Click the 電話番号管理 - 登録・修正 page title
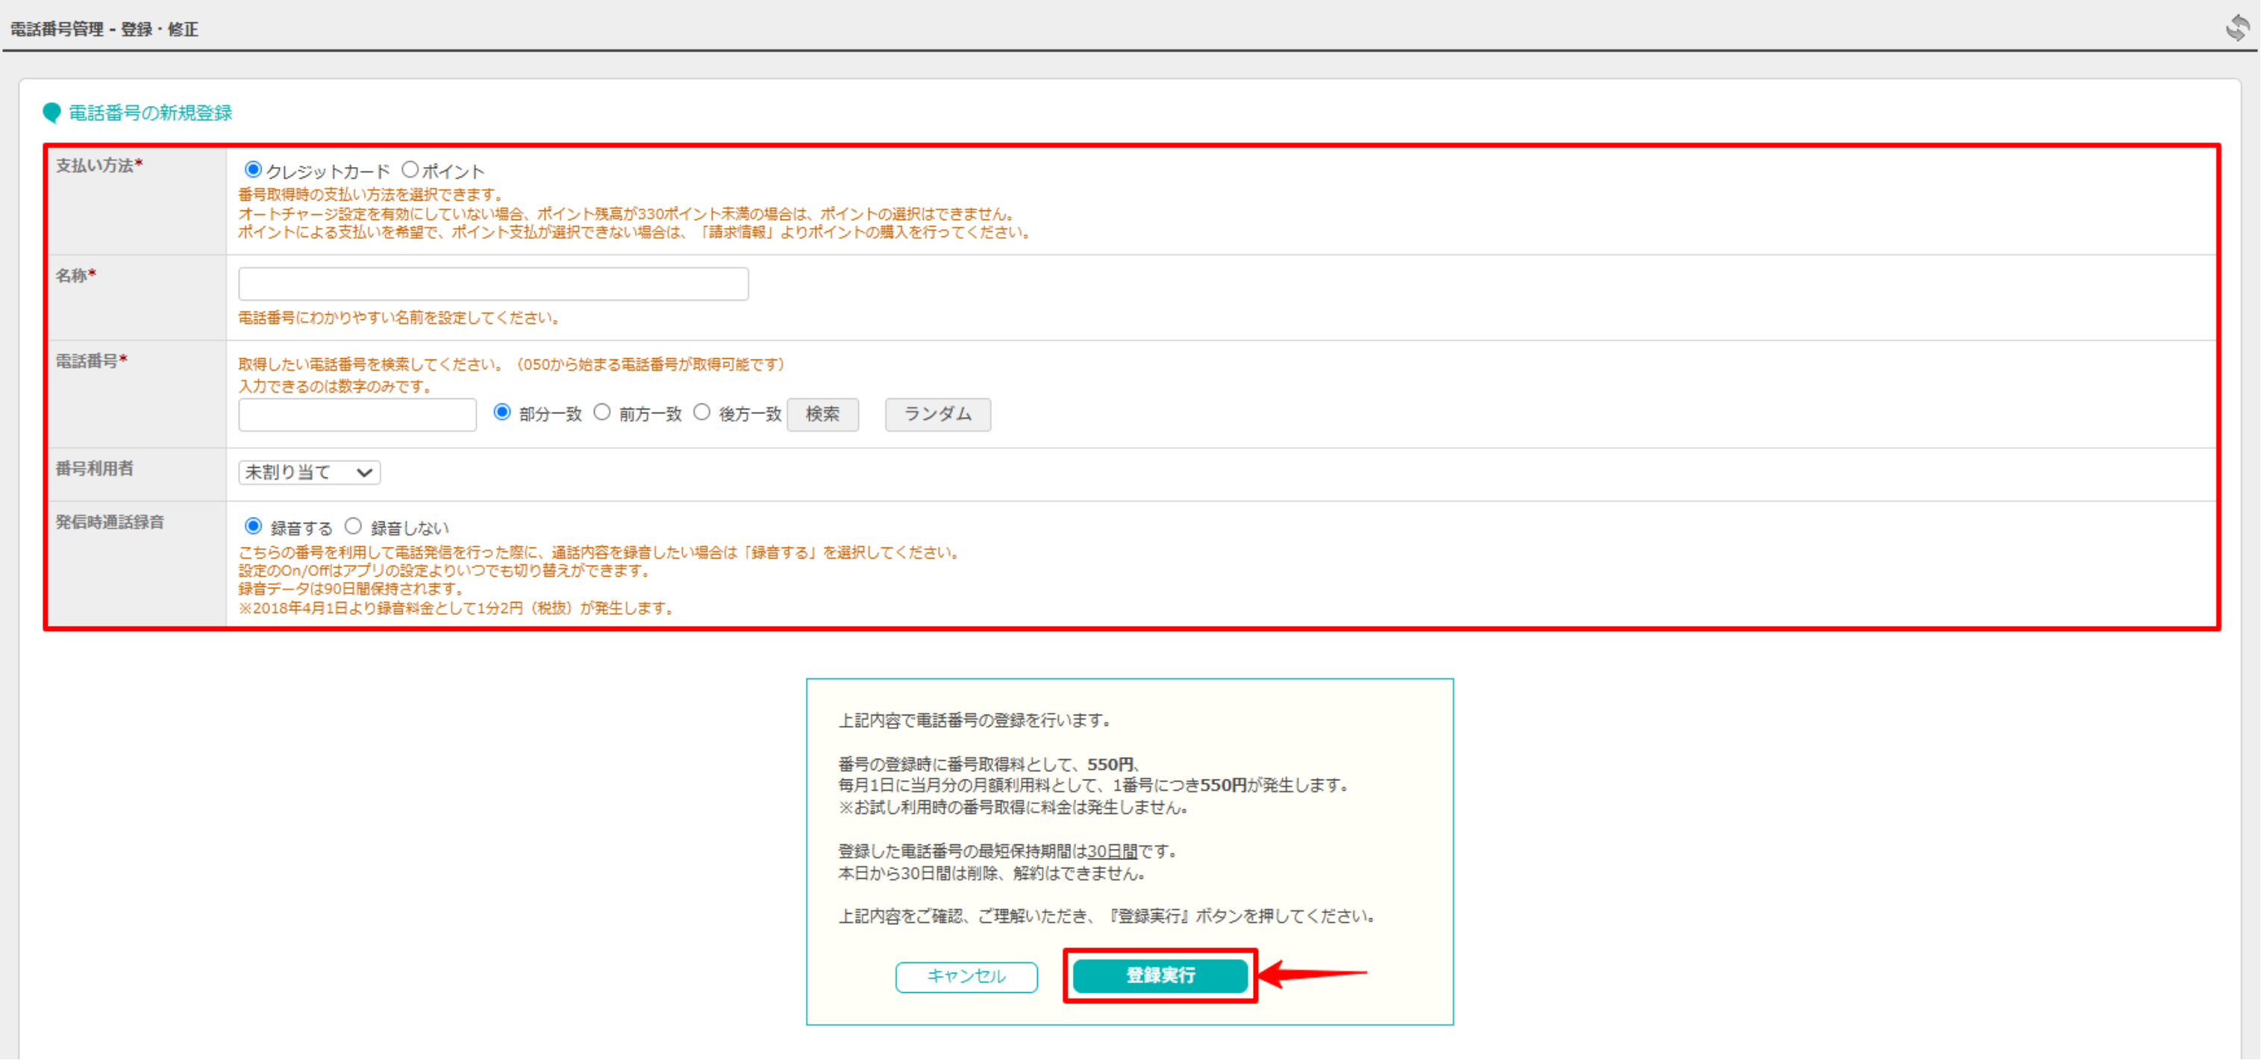The image size is (2261, 1060). point(103,28)
